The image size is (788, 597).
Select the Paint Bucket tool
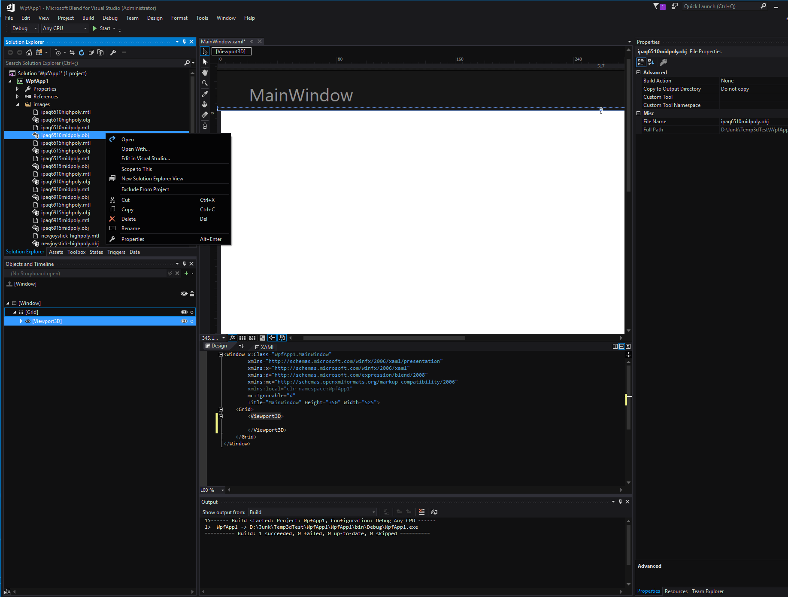[205, 104]
